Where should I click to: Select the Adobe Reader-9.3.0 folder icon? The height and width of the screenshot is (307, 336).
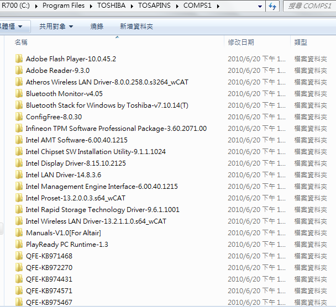(19, 70)
